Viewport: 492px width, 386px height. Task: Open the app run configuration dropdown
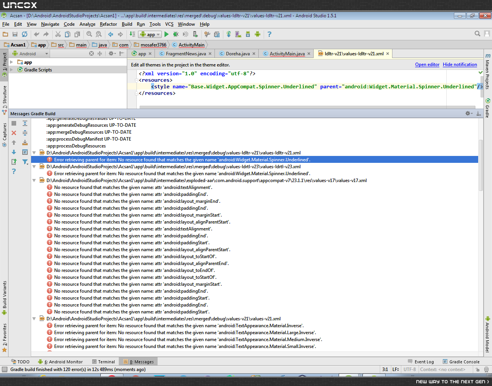(150, 34)
